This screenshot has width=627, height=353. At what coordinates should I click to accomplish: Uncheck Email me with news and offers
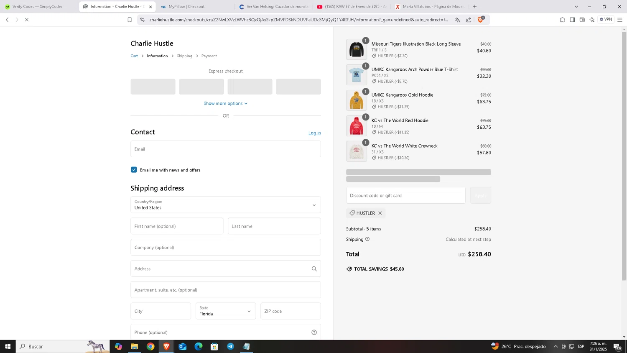point(134,169)
